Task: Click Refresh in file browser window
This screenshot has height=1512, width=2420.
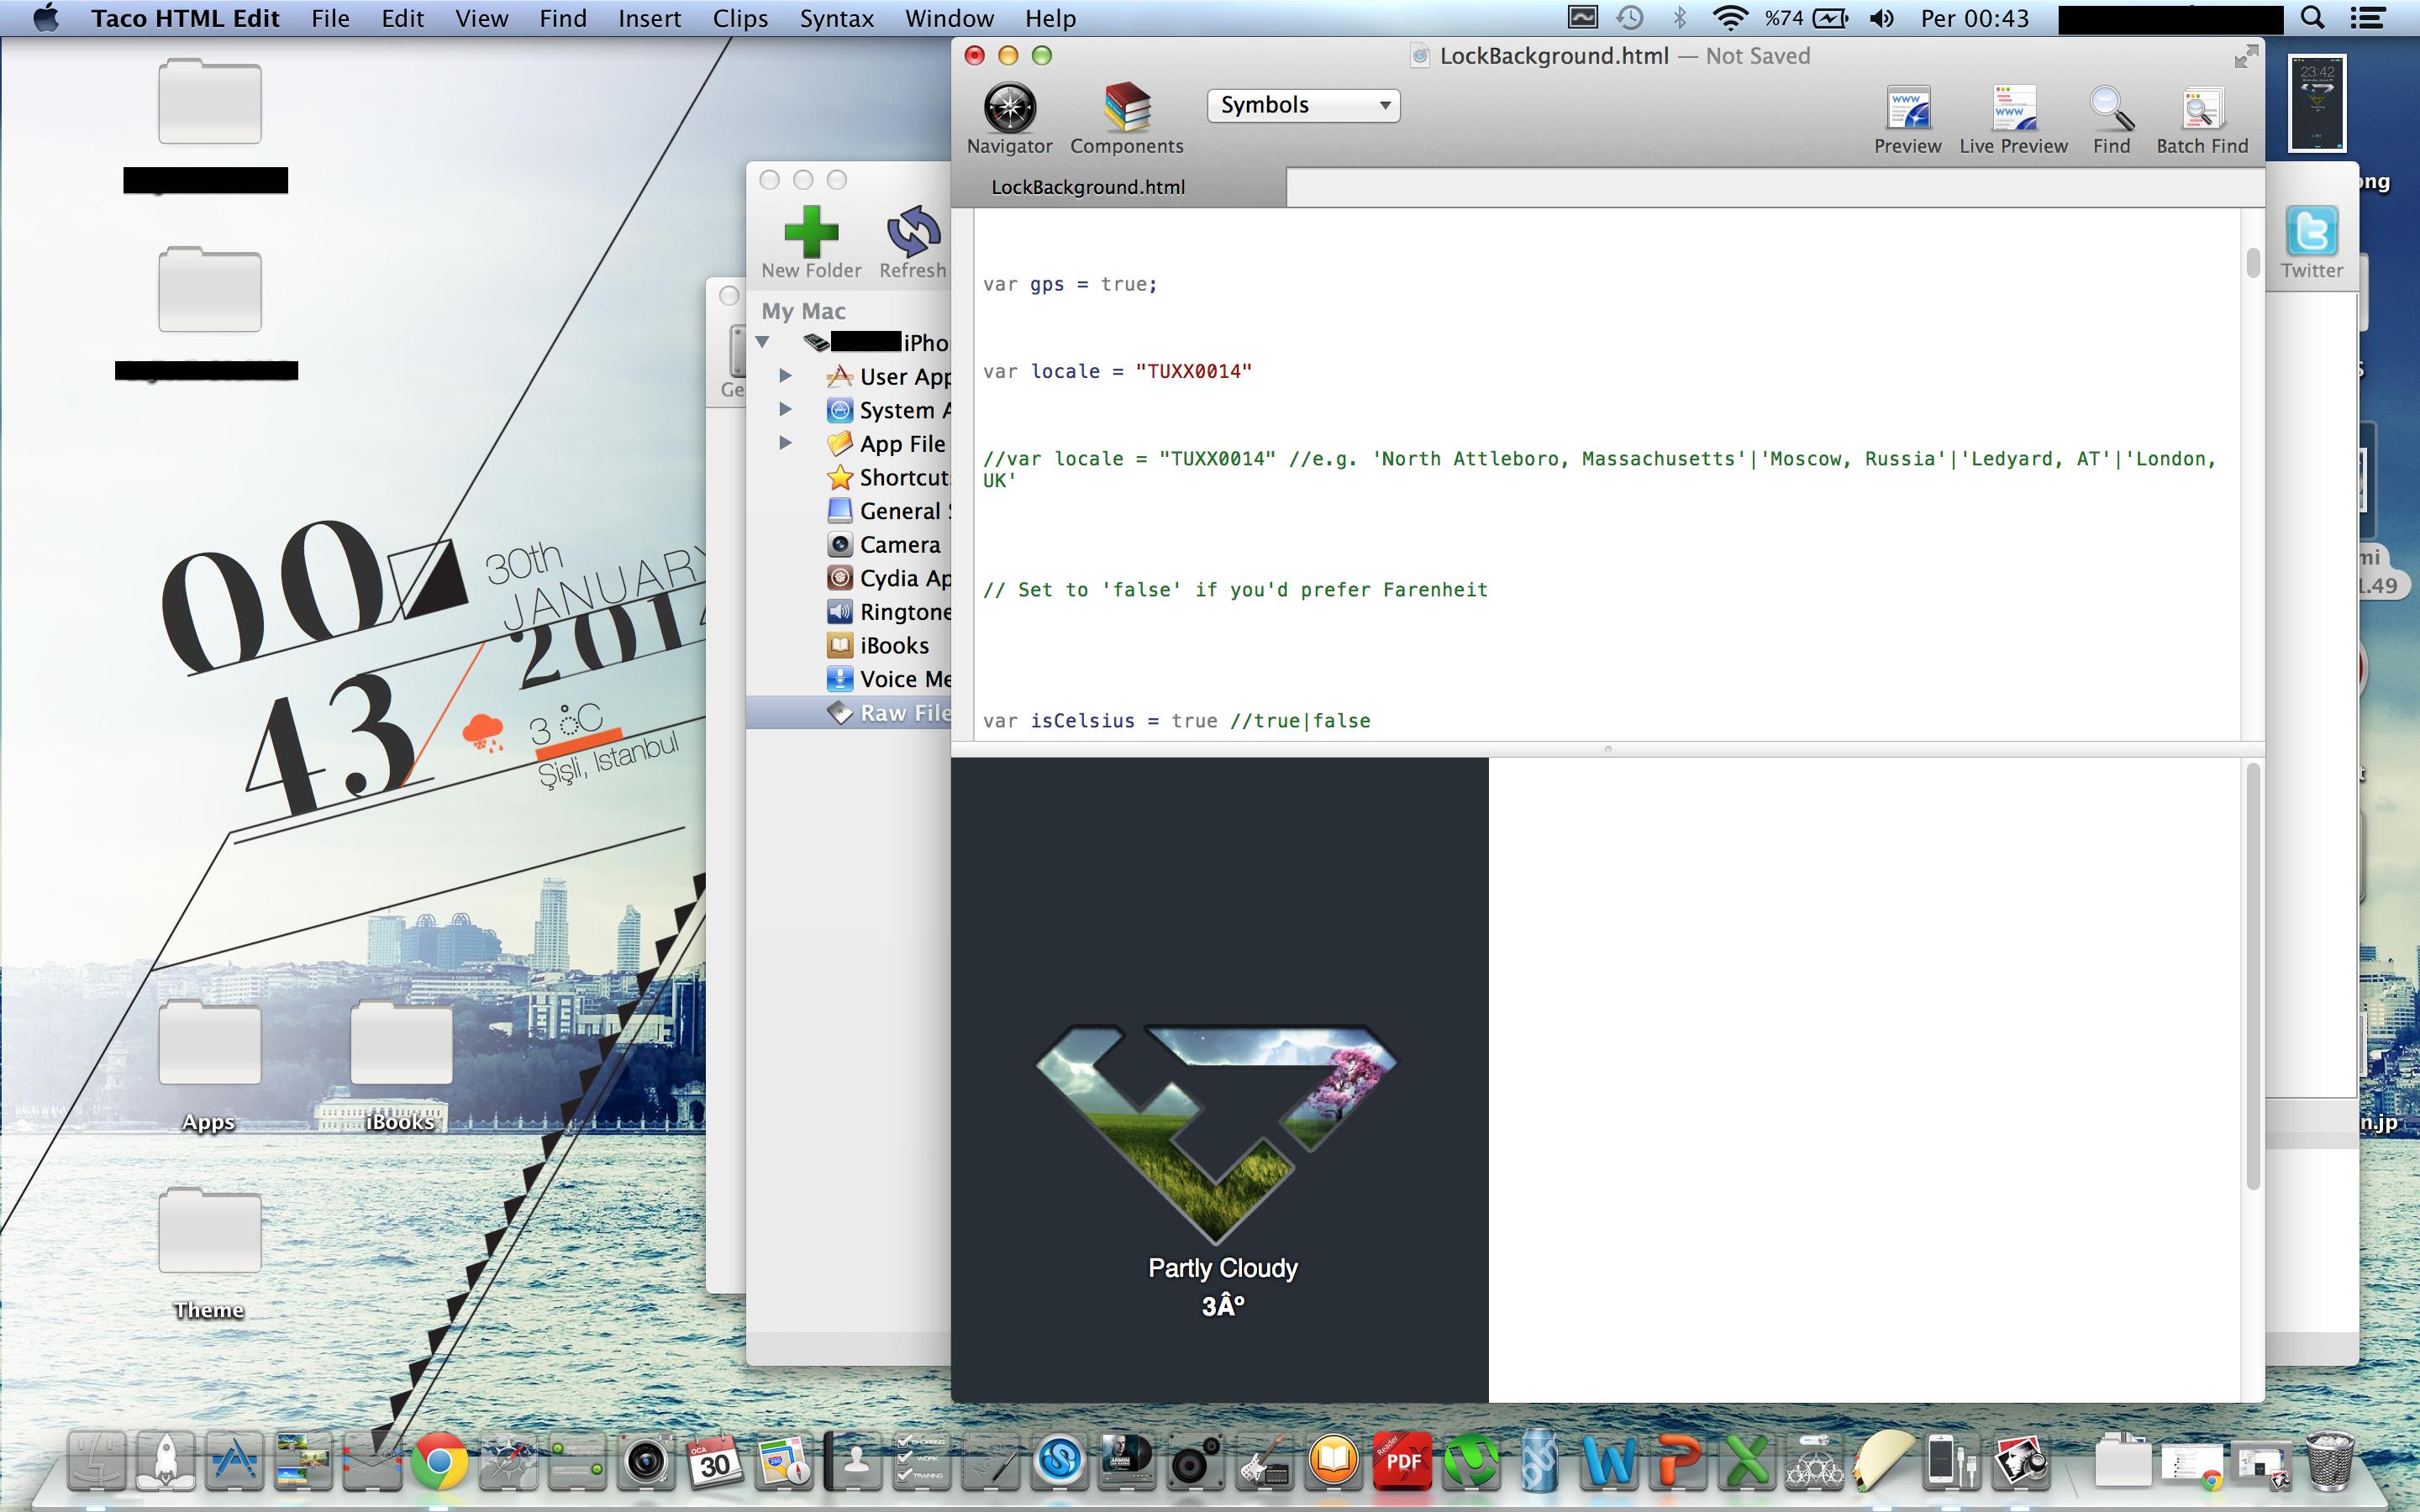Action: pyautogui.click(x=912, y=242)
